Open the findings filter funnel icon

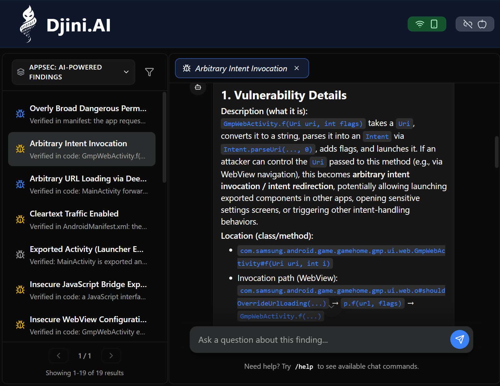tap(149, 72)
